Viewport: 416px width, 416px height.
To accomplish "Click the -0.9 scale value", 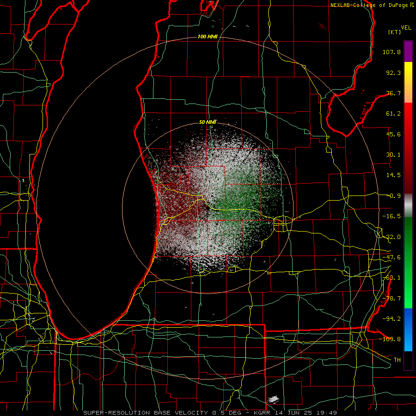I will point(393,196).
